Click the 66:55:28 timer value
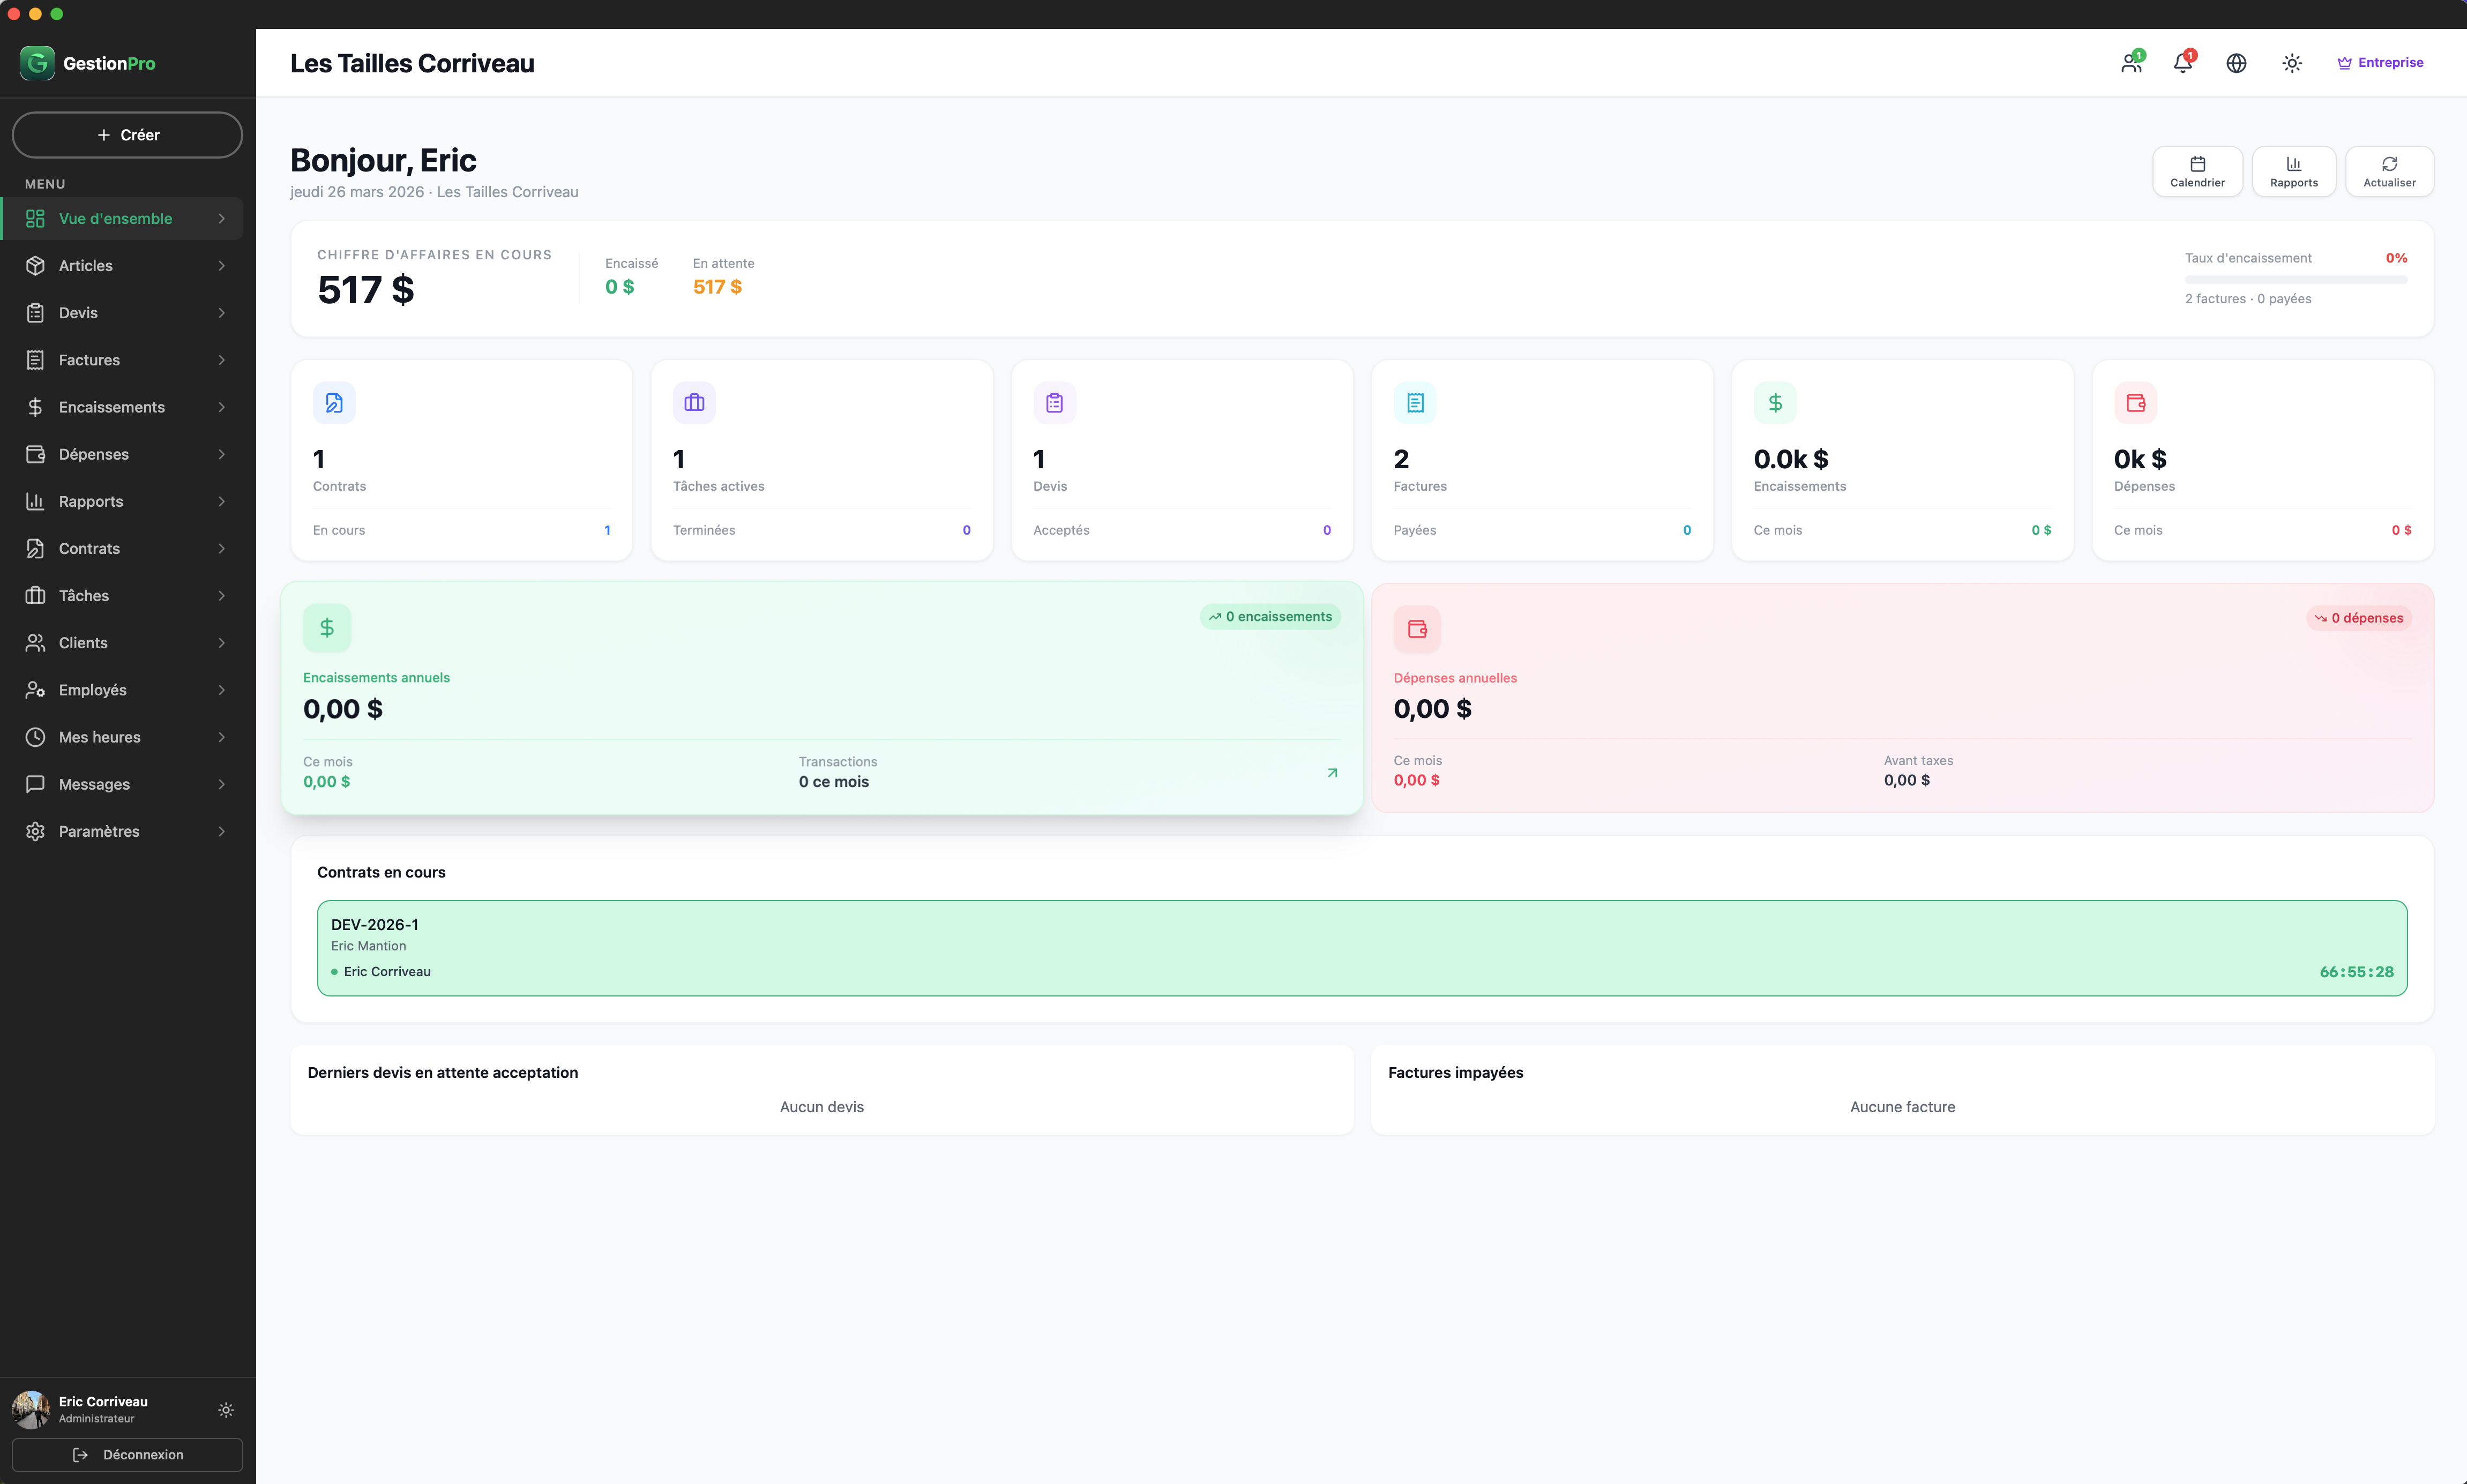 tap(2356, 972)
